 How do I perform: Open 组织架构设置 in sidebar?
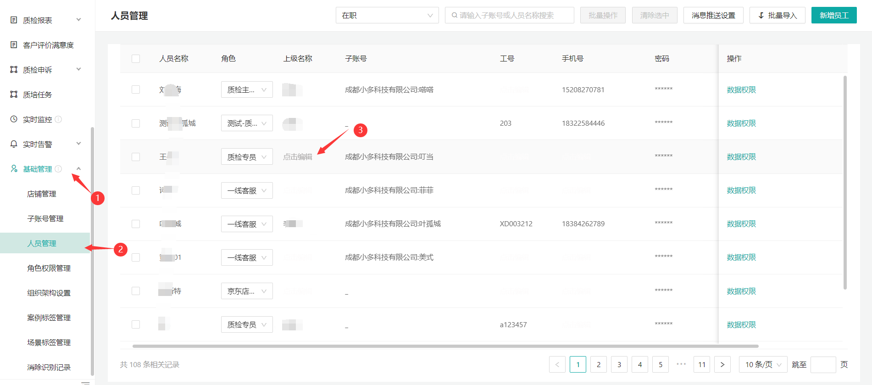49,293
